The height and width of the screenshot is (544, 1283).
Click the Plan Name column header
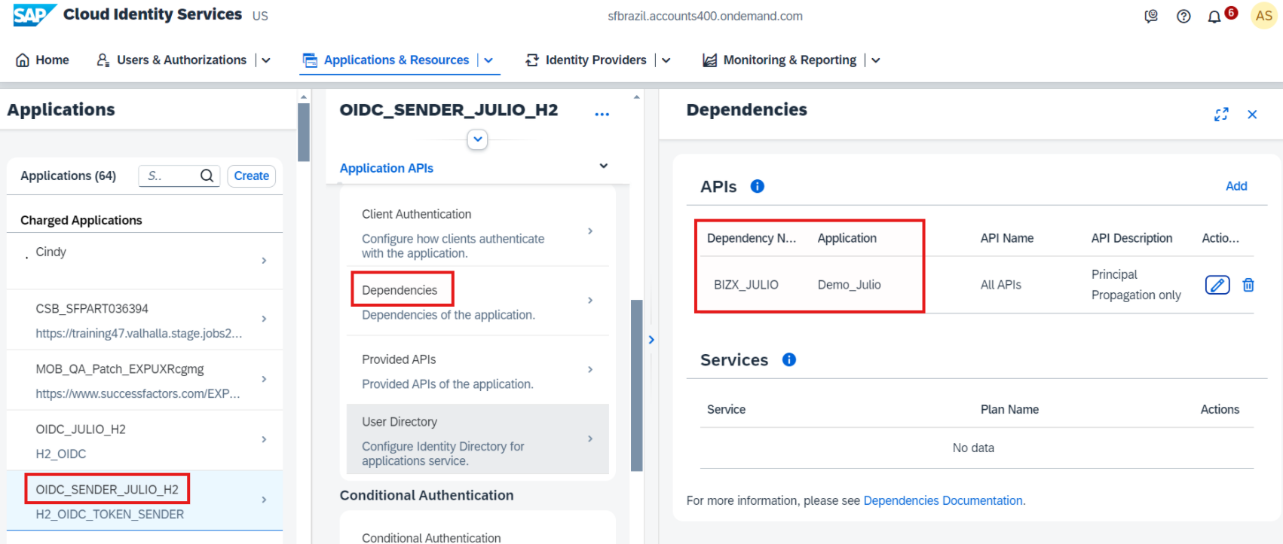tap(1009, 409)
